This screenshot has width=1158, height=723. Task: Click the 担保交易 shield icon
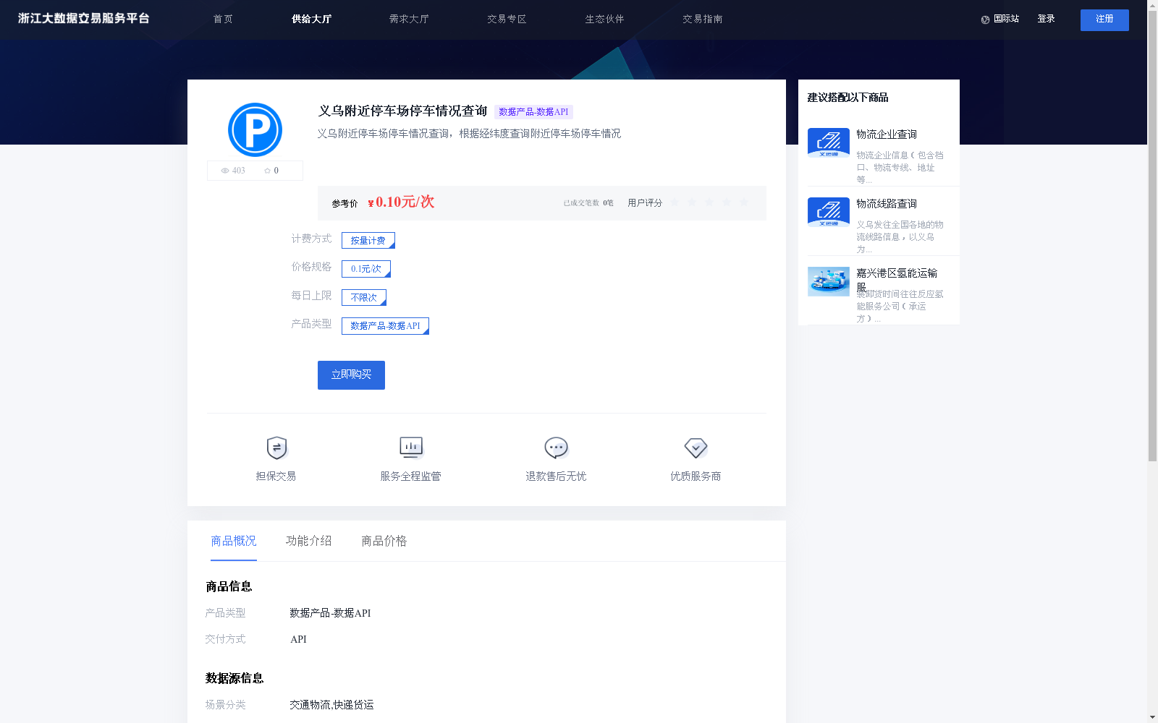pos(276,448)
